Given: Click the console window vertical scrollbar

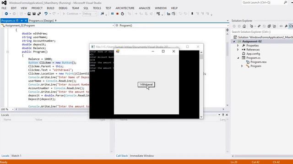Looking at the screenshot, I should [x=201, y=85].
